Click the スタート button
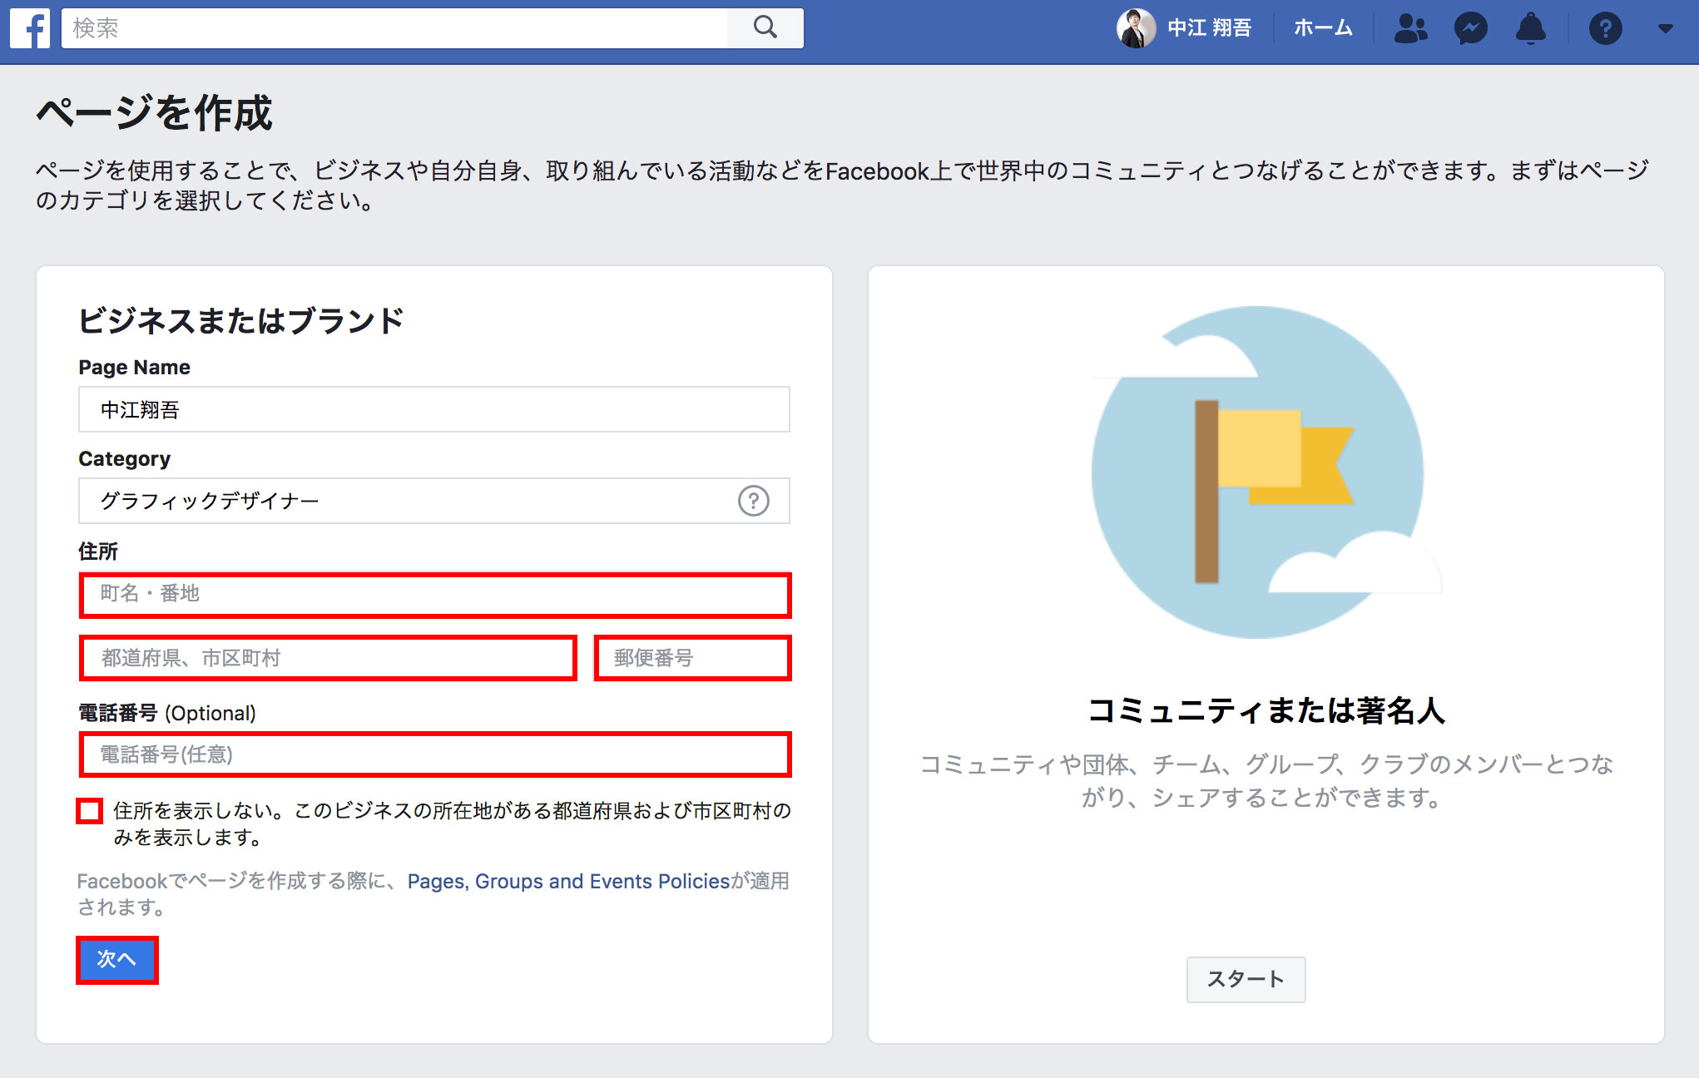The image size is (1699, 1078). (1246, 979)
